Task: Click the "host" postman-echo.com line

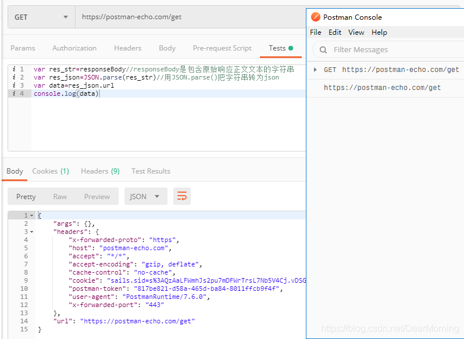Action: point(120,248)
